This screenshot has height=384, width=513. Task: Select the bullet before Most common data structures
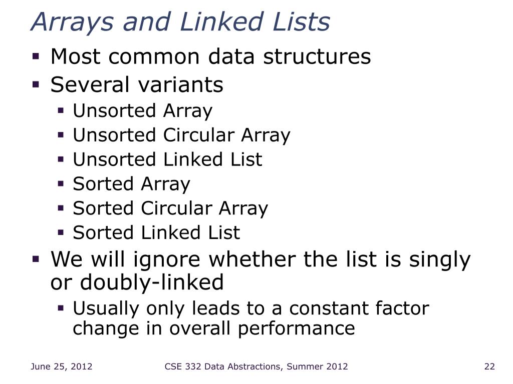pyautogui.click(x=36, y=56)
